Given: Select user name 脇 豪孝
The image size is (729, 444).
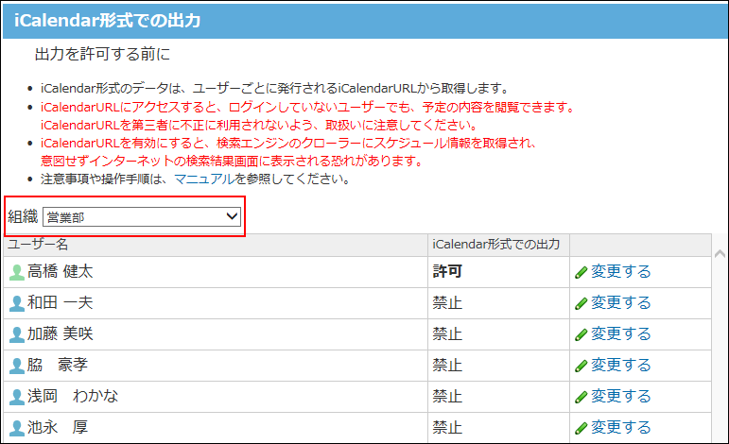Looking at the screenshot, I should click(x=57, y=365).
